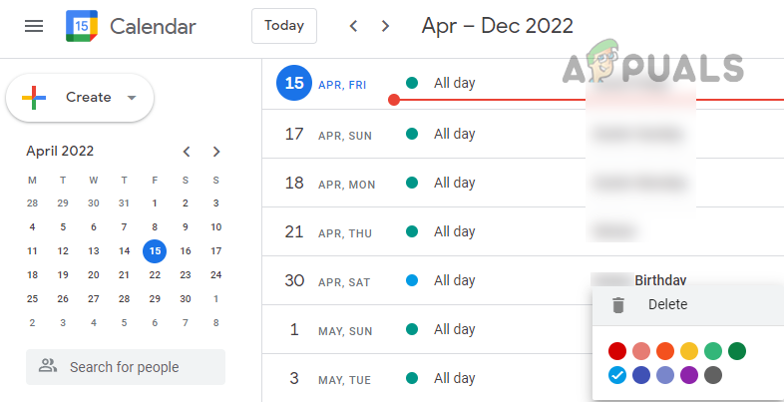Screen dimensions: 784x402
Task: Pick the dark green color circle
Action: coord(737,351)
